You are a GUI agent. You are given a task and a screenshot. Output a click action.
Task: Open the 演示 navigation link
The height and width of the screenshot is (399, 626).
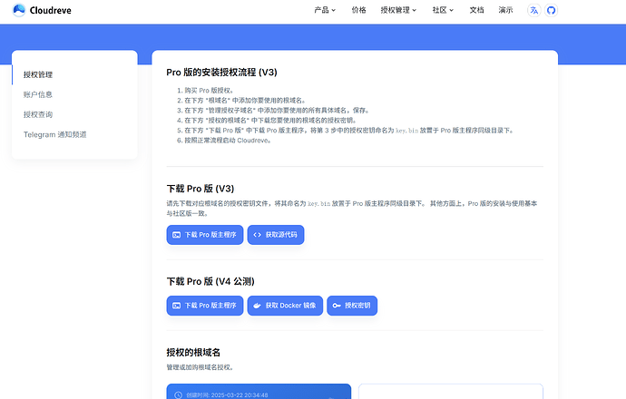click(x=505, y=10)
